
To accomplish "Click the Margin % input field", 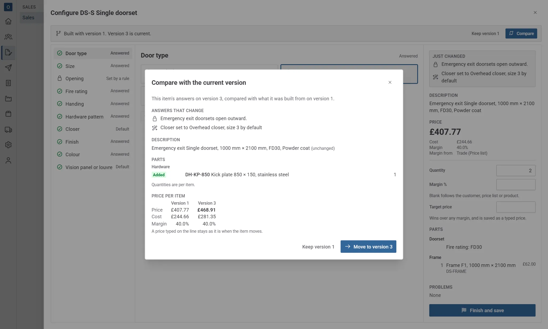I will pyautogui.click(x=516, y=185).
